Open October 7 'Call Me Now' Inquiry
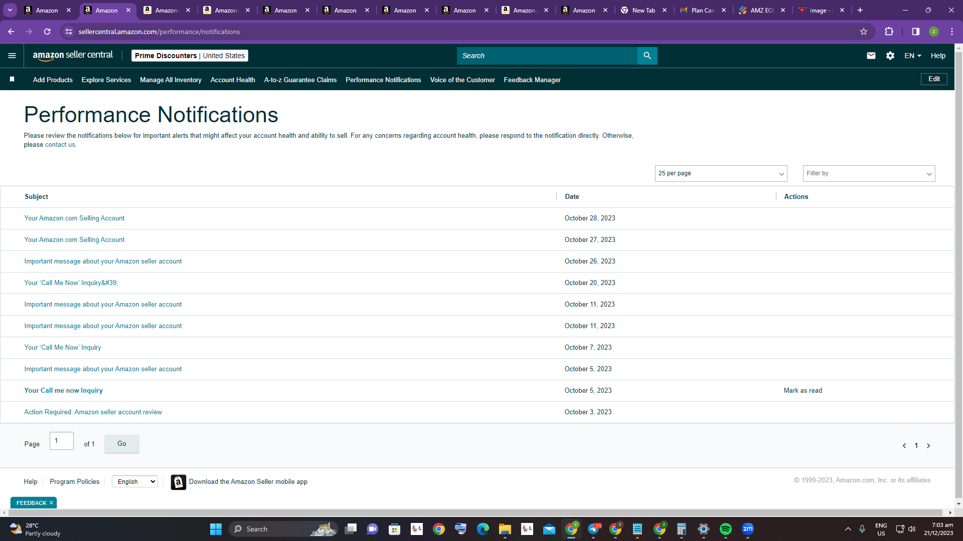 click(x=63, y=348)
